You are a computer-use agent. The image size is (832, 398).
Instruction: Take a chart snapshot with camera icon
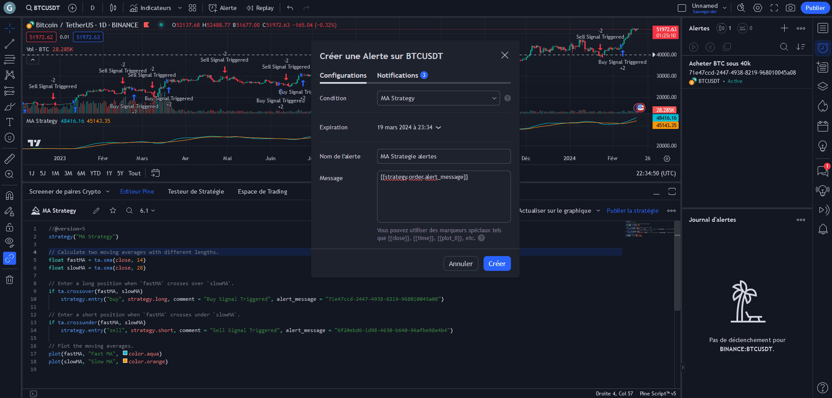pos(791,8)
